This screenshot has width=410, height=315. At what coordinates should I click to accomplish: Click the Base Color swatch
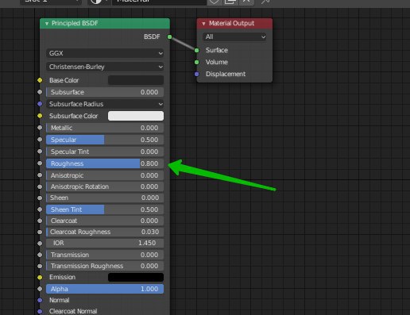click(x=136, y=80)
